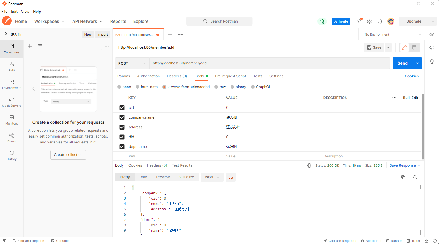The height and width of the screenshot is (244, 439).
Task: Click the Import button
Action: [103, 34]
